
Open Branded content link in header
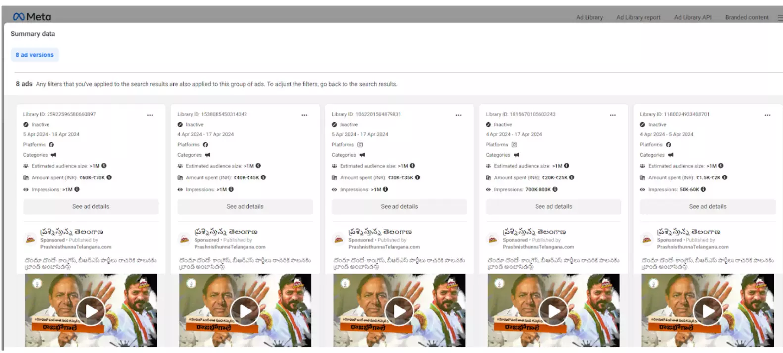pyautogui.click(x=746, y=17)
